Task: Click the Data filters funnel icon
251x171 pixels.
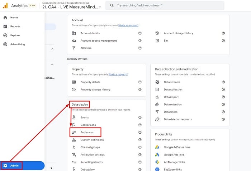Action: tap(157, 112)
